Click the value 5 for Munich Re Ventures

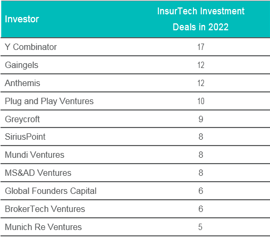pyautogui.click(x=200, y=227)
